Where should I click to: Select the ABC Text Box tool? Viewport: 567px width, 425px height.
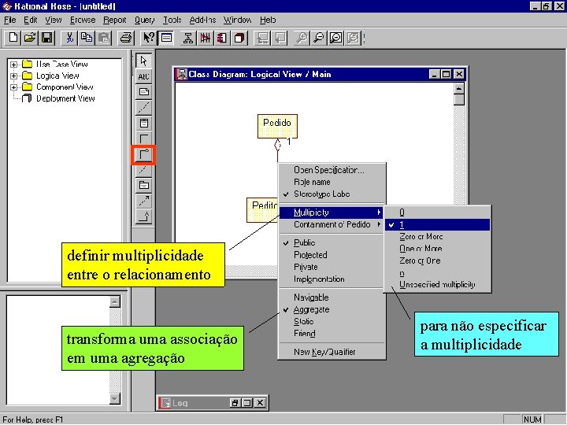point(143,76)
